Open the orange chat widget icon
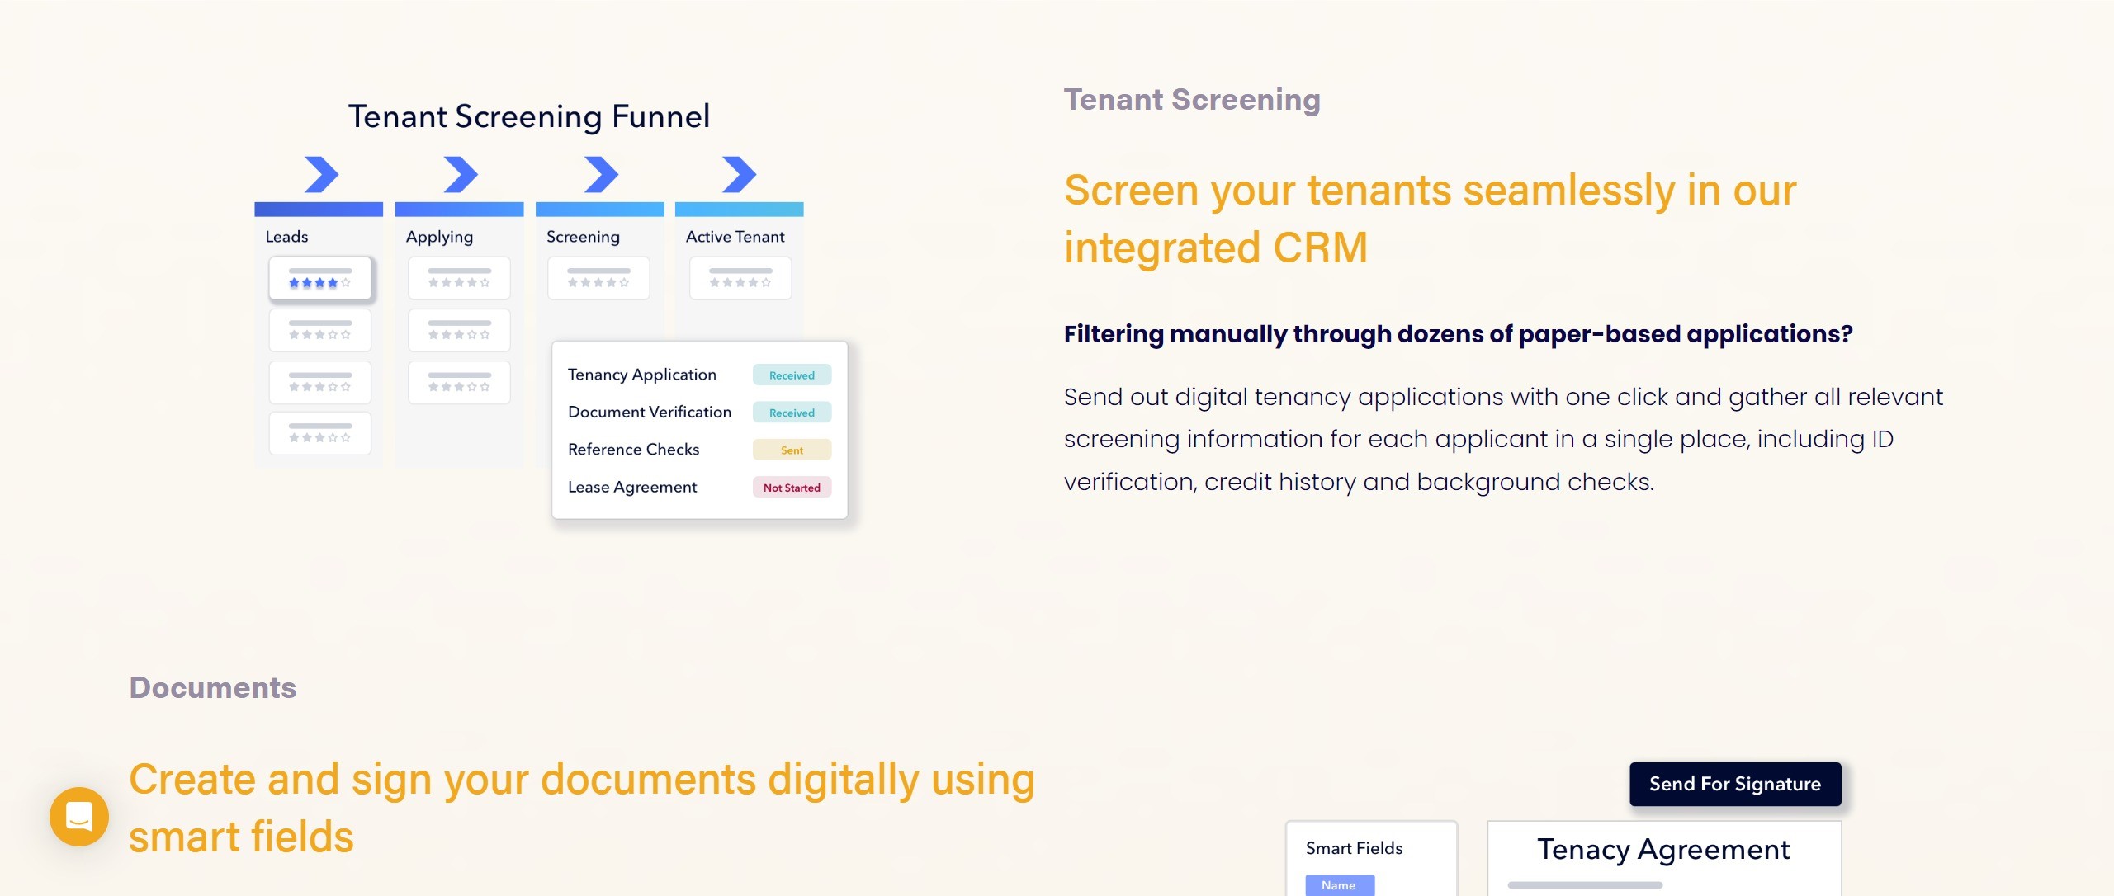 click(79, 816)
